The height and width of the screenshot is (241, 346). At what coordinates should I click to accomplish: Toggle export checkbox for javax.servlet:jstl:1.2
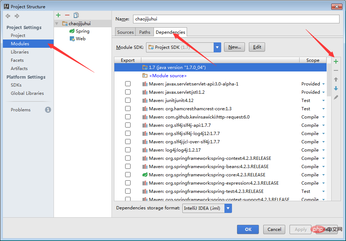128,92
